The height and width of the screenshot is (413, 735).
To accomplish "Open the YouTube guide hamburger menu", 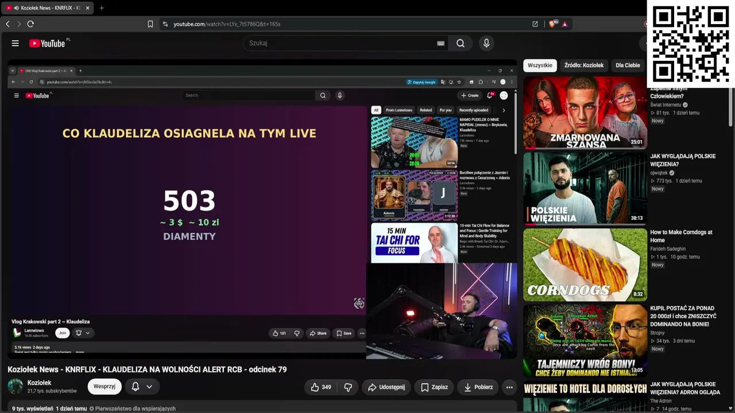I will pos(16,43).
